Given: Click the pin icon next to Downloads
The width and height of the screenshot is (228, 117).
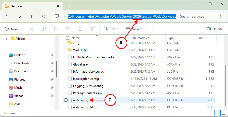Looking at the screenshot, I should tap(52, 63).
